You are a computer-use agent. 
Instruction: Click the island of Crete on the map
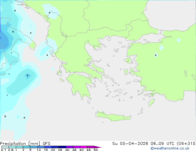(113, 116)
